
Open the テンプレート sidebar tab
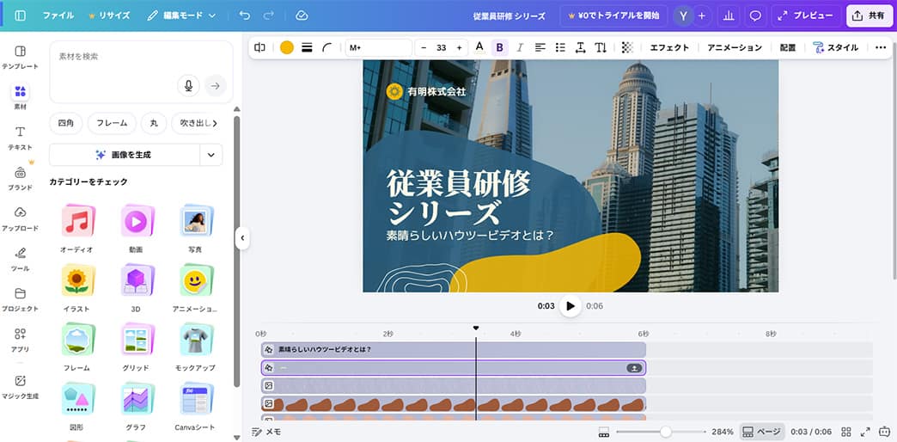(20, 58)
